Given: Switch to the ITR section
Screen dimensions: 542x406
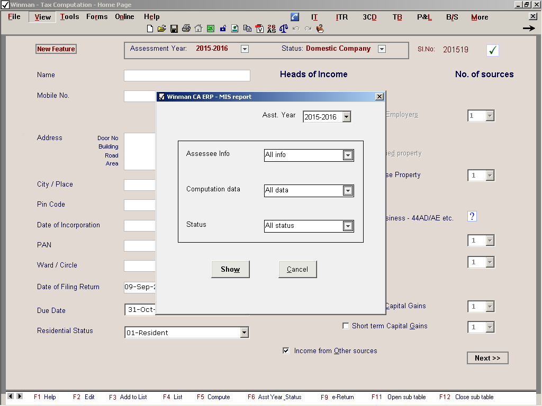Looking at the screenshot, I should (x=342, y=17).
